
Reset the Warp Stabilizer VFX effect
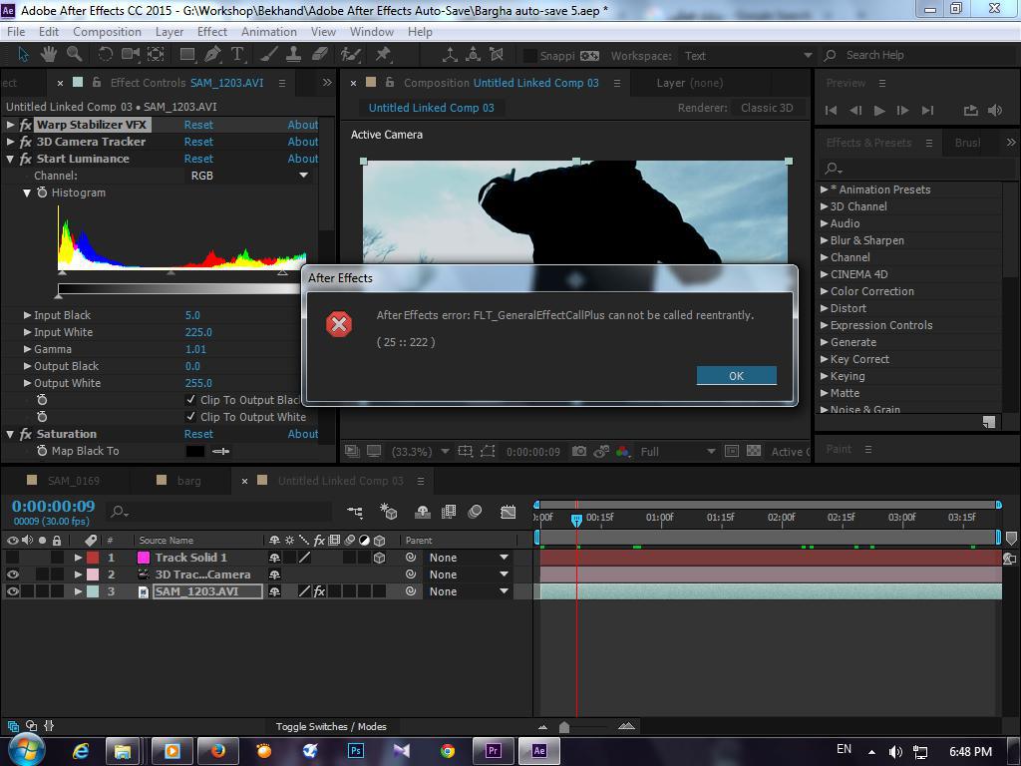tap(198, 125)
